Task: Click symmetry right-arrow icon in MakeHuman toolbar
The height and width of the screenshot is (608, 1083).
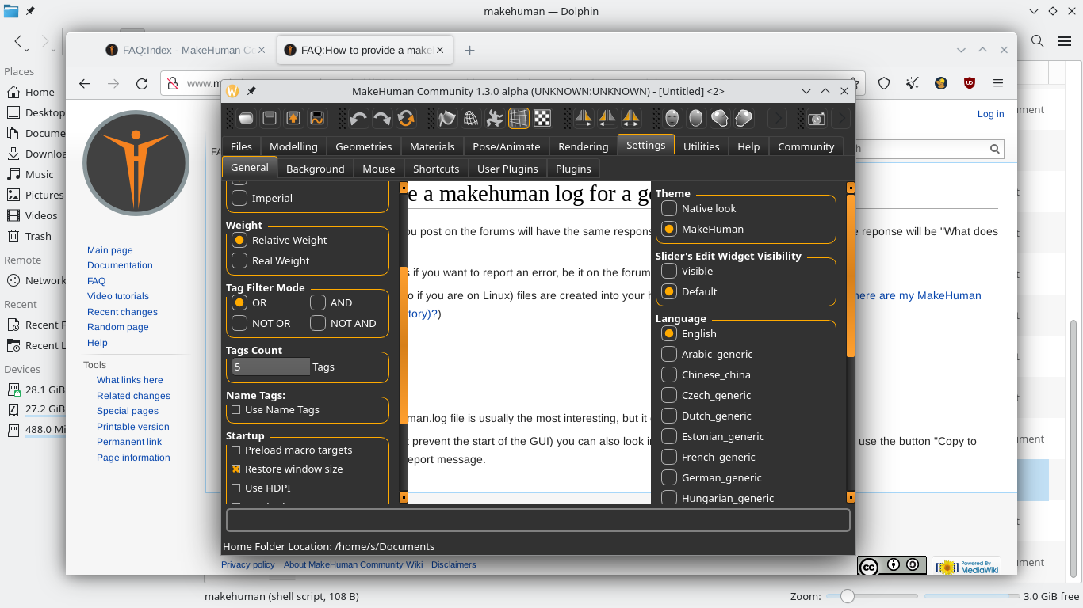Action: point(584,118)
